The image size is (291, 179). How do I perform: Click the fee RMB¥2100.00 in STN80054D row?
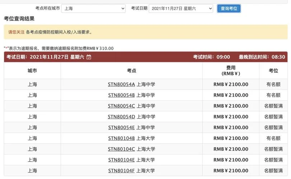(x=231, y=117)
